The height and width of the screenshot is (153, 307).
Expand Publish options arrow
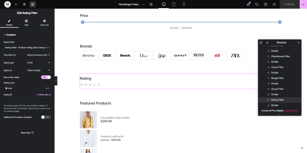point(303,4)
